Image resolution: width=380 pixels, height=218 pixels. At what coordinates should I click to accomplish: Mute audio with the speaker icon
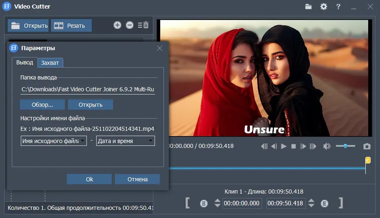327,146
